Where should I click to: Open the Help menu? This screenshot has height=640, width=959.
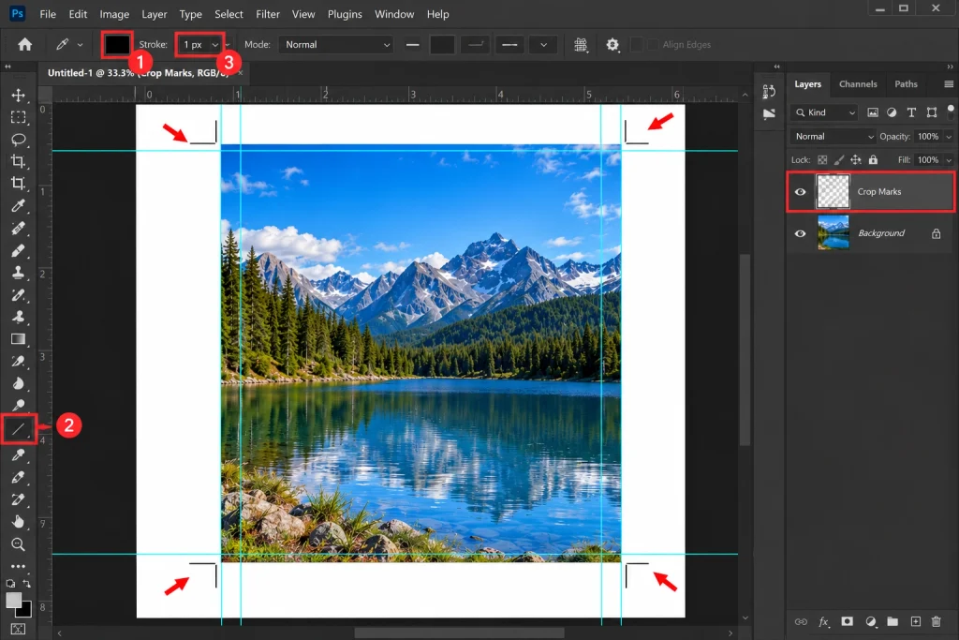point(437,14)
